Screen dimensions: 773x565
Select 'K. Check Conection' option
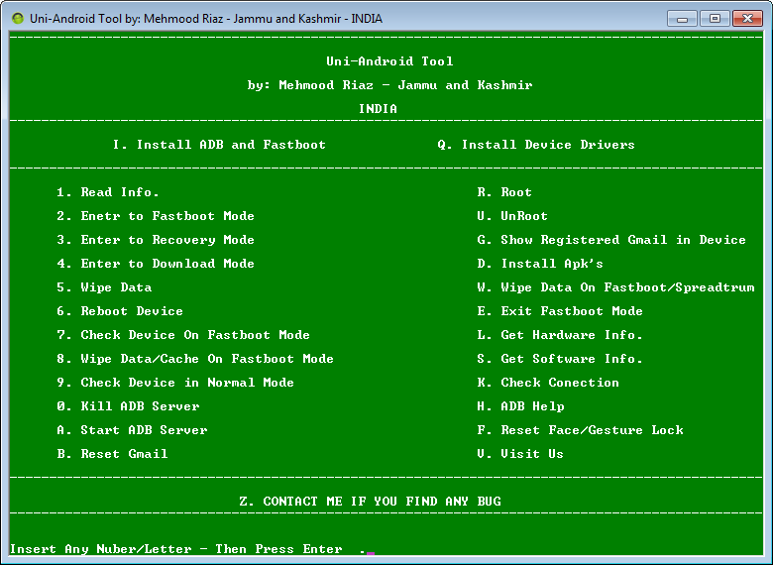(548, 383)
